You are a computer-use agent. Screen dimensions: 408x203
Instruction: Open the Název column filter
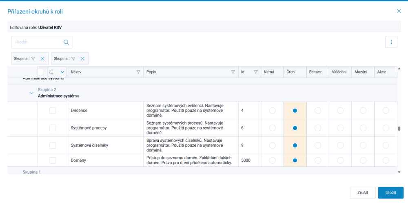coord(138,72)
